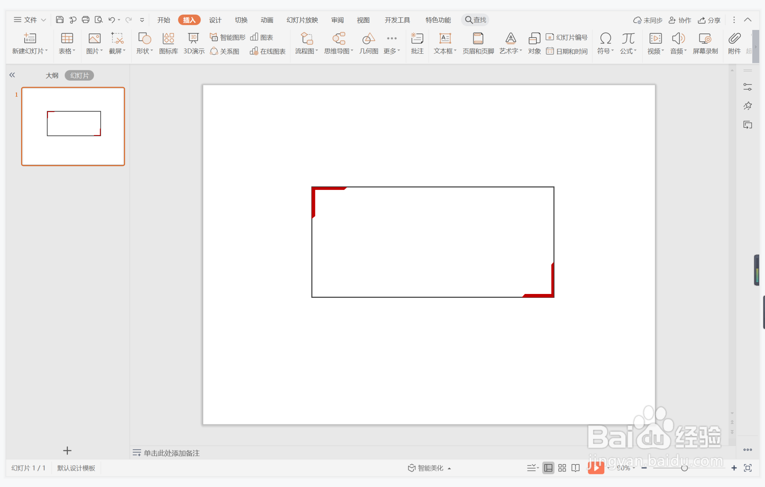Screen dimensions: 765x487
Task: Switch to slide sorter grid view
Action: pyautogui.click(x=562, y=468)
